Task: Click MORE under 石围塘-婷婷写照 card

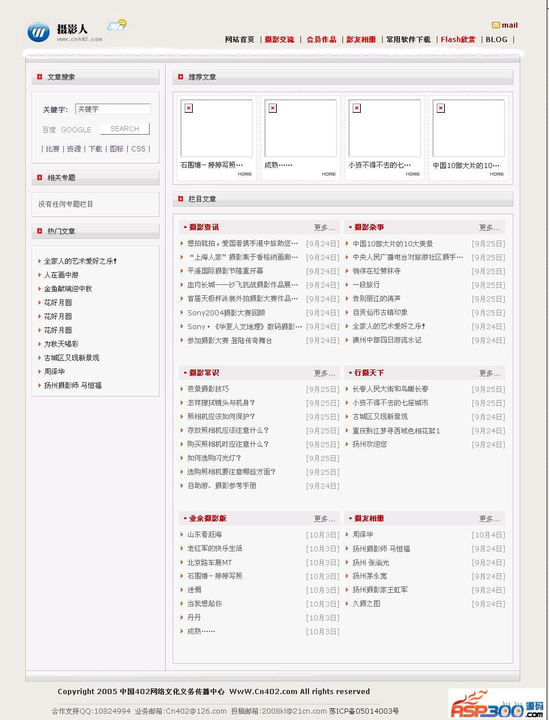Action: pos(245,174)
